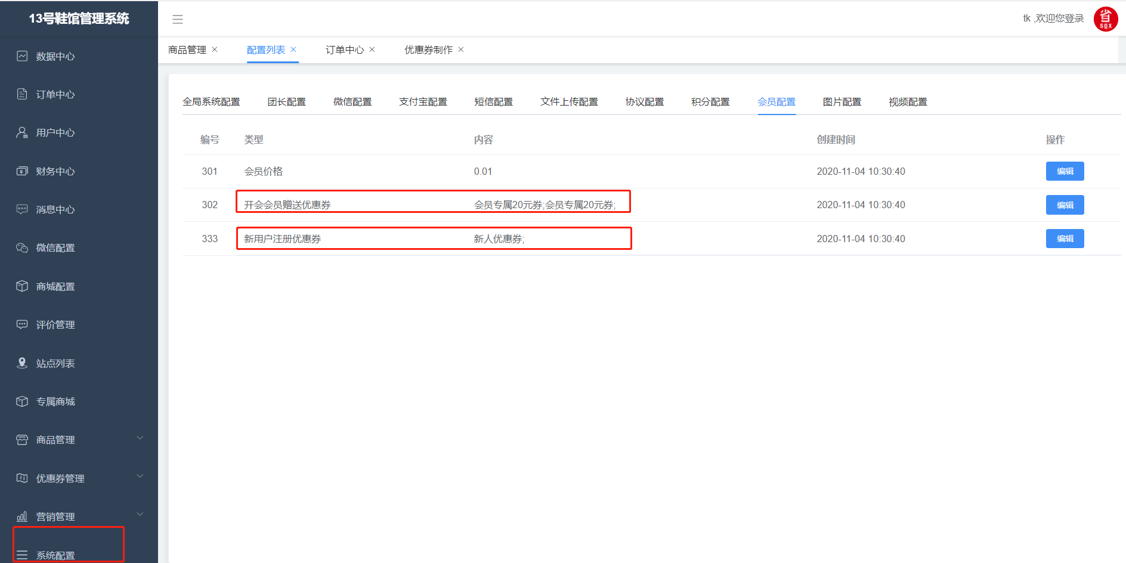The height and width of the screenshot is (563, 1126).
Task: Open 消息中心 chat icon
Action: pos(22,209)
